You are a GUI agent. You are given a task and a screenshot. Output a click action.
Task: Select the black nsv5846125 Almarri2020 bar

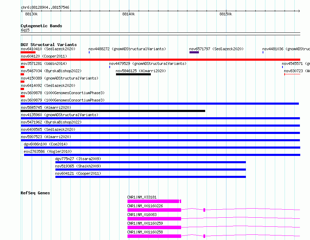133,74
